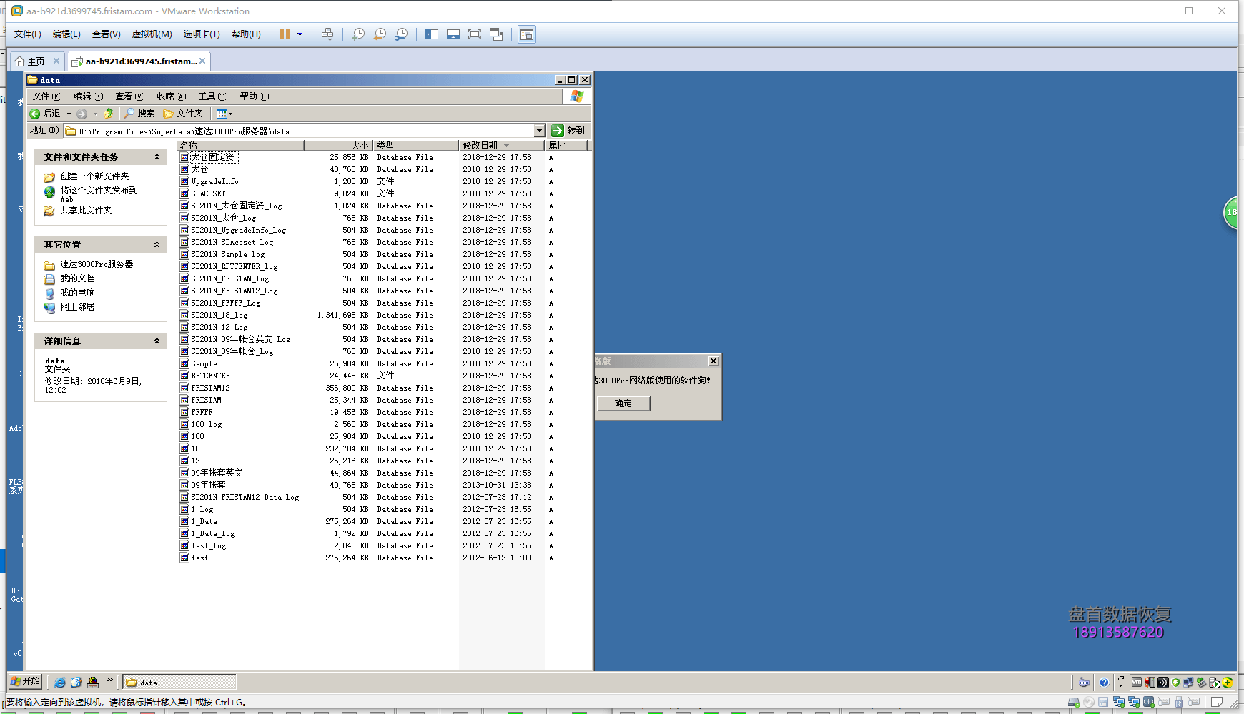Screen dimensions: 1244x714
Task: Click the hard disk device status icon
Action: [x=1073, y=703]
